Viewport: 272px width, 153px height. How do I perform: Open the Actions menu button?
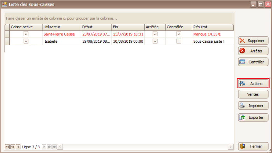tap(253, 84)
